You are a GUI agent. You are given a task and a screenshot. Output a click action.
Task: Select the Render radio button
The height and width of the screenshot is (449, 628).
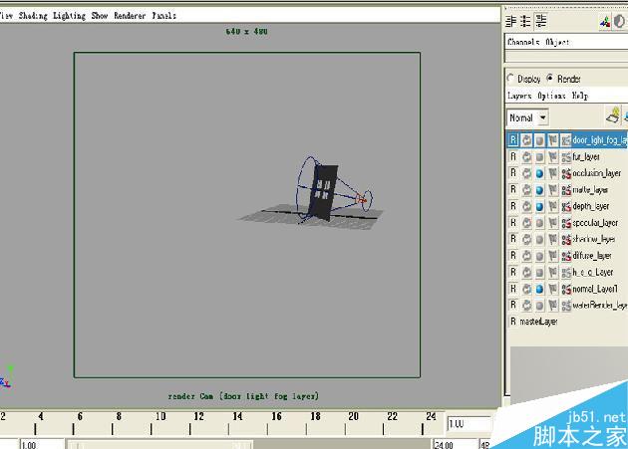550,78
